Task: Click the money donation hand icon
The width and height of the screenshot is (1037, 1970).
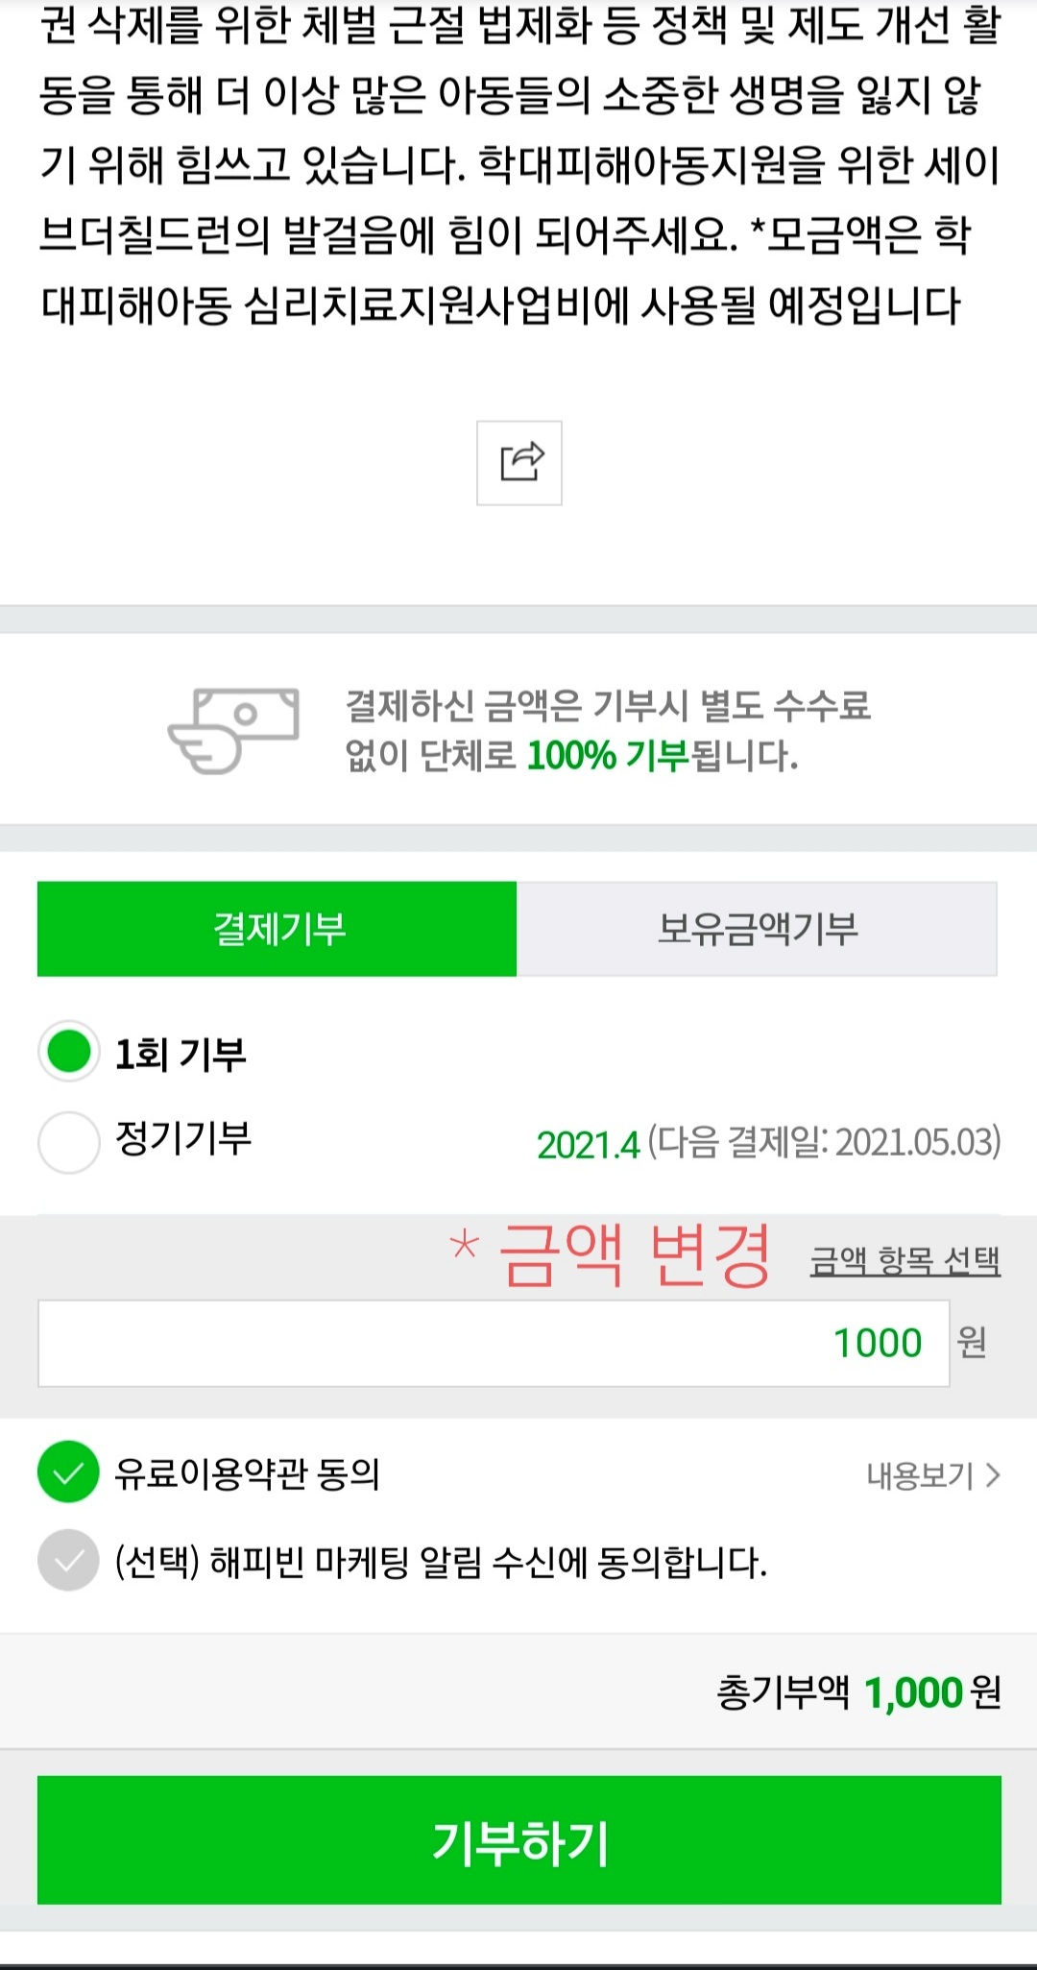Action: coord(233,730)
